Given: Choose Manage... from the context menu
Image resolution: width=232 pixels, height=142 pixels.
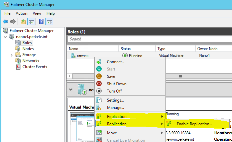Looking at the screenshot, I should [x=130, y=108].
